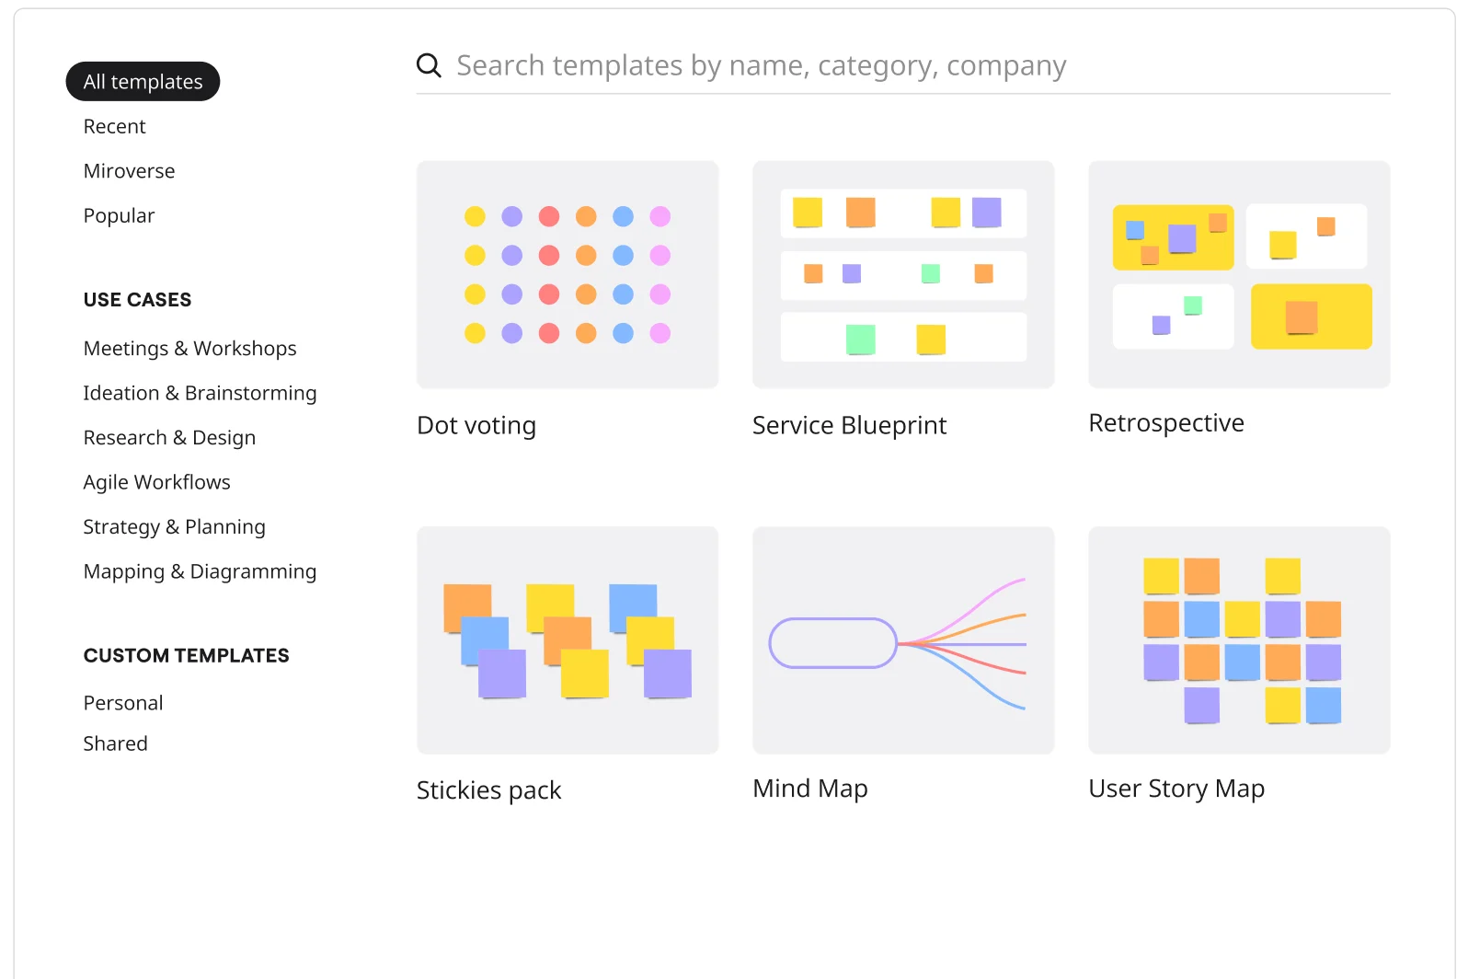Filter by Research & Design

click(x=169, y=438)
